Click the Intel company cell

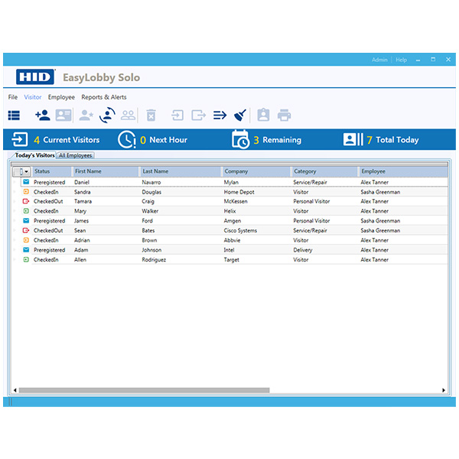[x=229, y=250]
